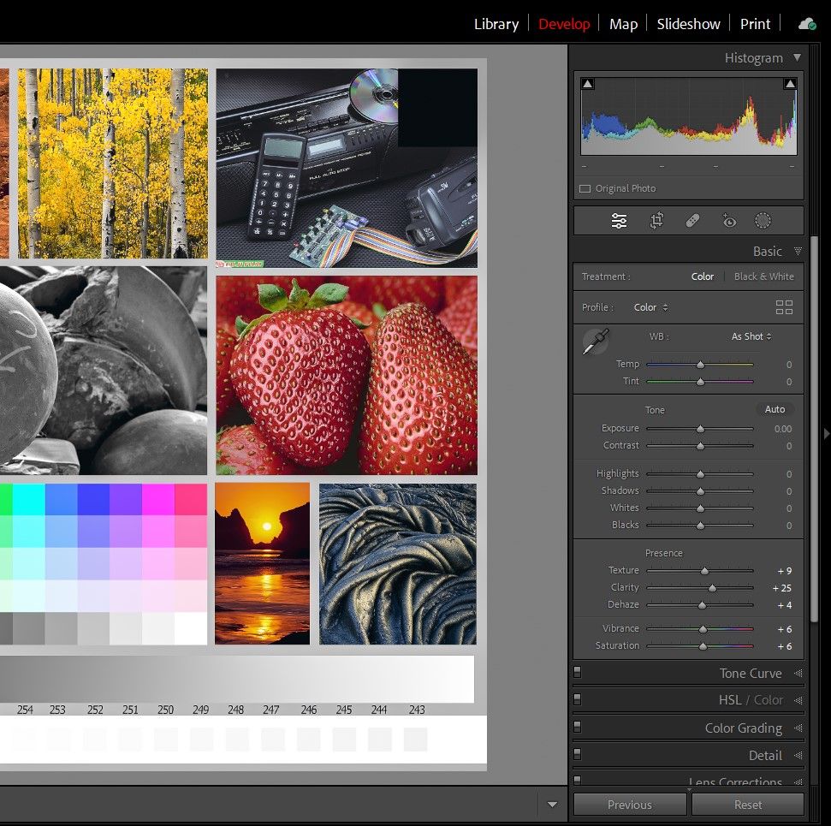This screenshot has height=826, width=831.
Task: Click the Clarity slider handle
Action: (x=712, y=588)
